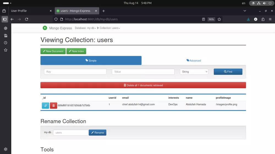Open the AI chatbot sidebar icon

[5, 28]
